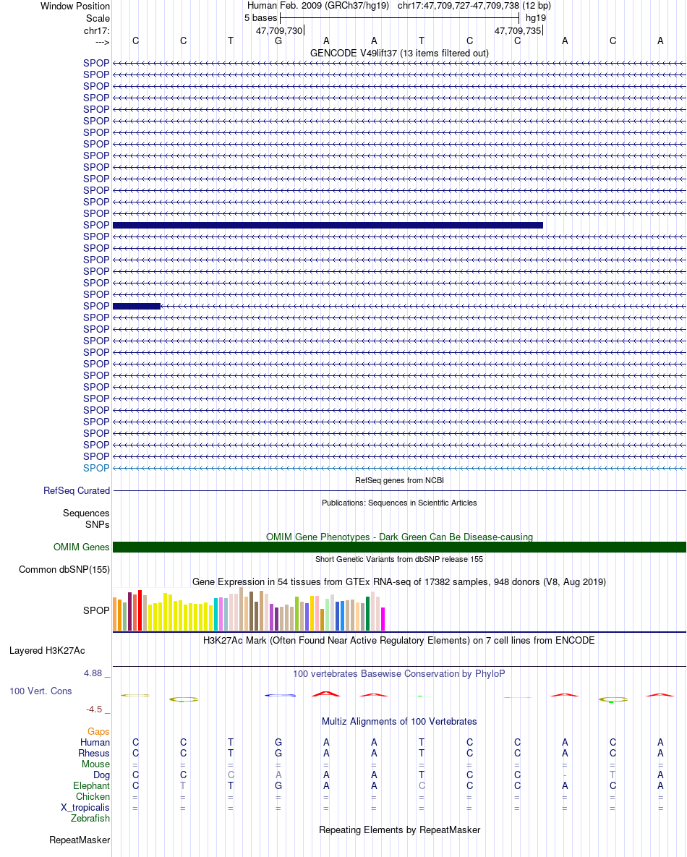This screenshot has width=687, height=857.
Task: Open 100 vertebrates Basewise Conservation by PhyloP title
Action: 399,674
